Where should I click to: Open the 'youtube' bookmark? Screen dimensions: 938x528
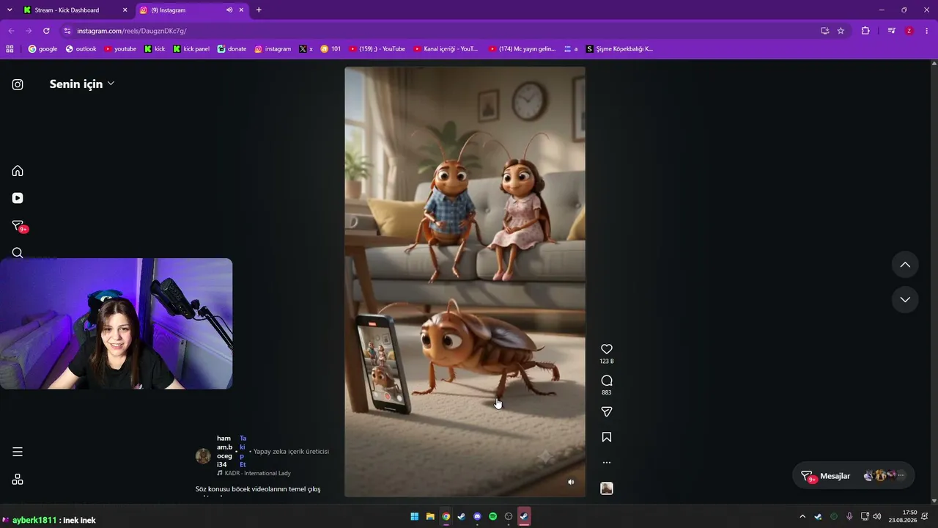120,49
